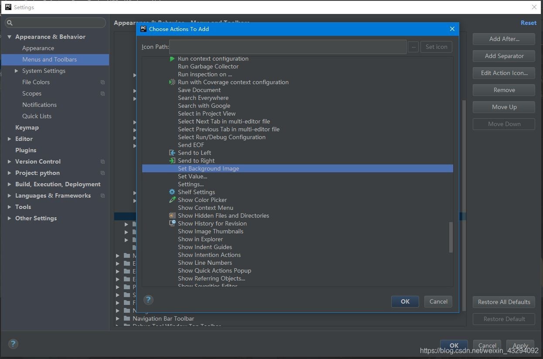Select the Show Image Thumbnails action
Screen dimensions: 543x359
click(210, 231)
